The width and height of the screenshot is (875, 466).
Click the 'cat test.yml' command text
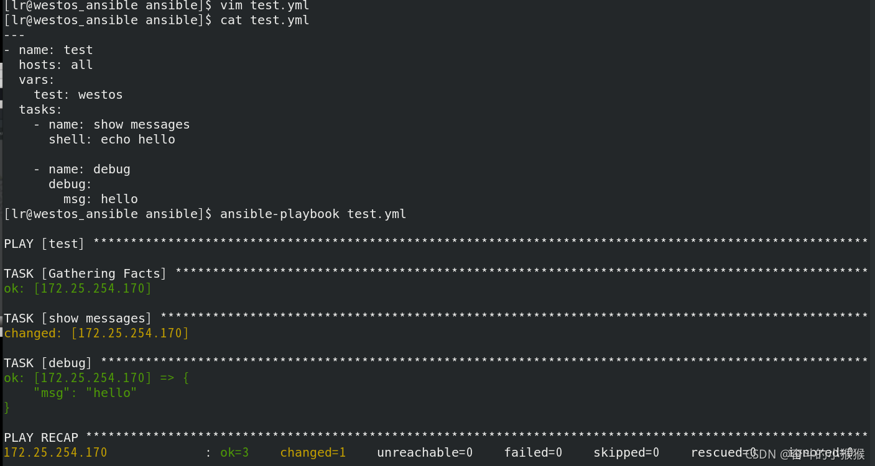click(265, 20)
